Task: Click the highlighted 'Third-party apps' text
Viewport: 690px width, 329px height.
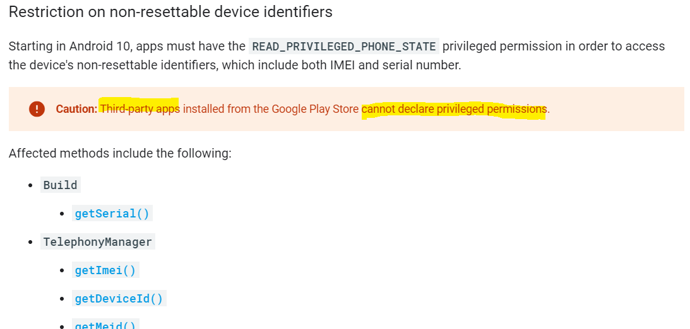Action: [x=140, y=109]
